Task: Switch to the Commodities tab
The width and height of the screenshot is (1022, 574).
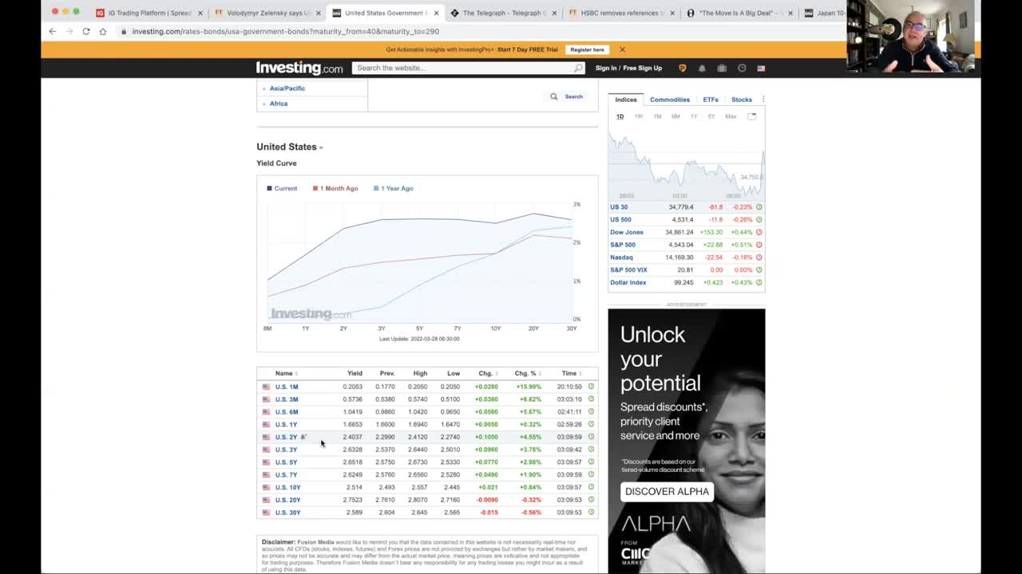Action: (670, 100)
